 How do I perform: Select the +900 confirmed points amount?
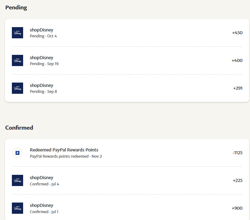pos(237,208)
